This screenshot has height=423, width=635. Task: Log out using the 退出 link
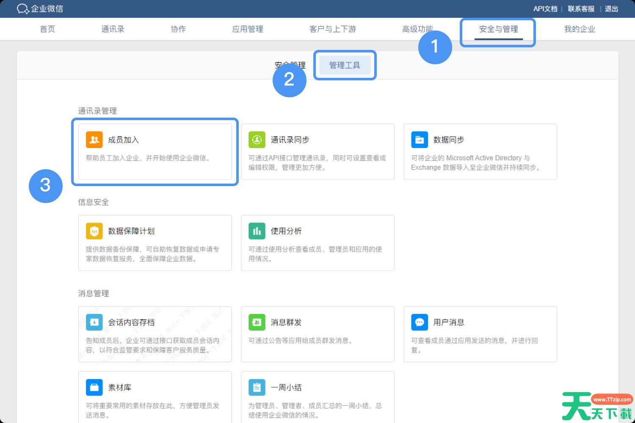click(x=611, y=9)
